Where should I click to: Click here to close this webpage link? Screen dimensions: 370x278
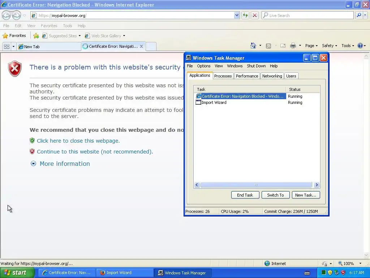pyautogui.click(x=78, y=141)
